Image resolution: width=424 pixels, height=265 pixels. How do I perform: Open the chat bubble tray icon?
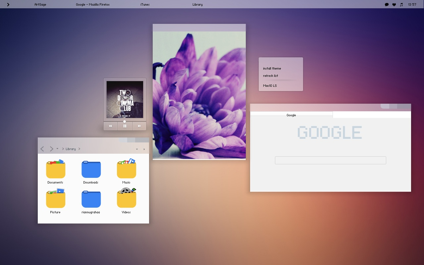(x=387, y=5)
